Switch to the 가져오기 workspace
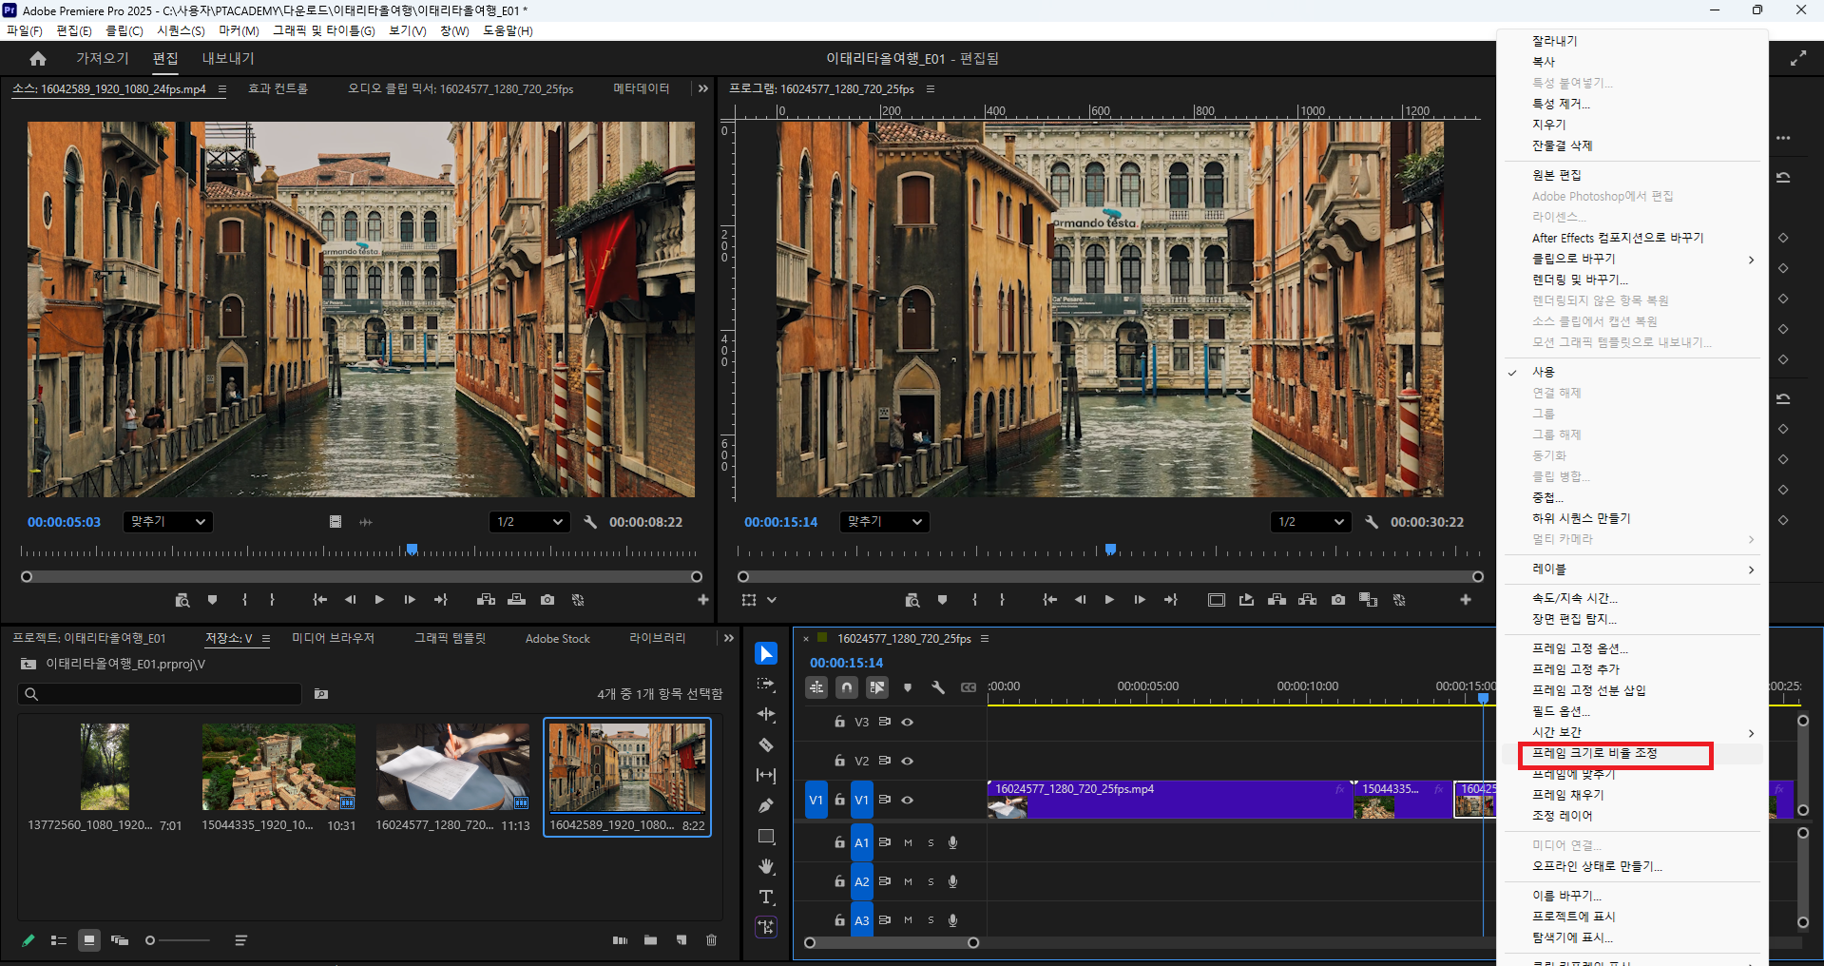 pos(103,58)
